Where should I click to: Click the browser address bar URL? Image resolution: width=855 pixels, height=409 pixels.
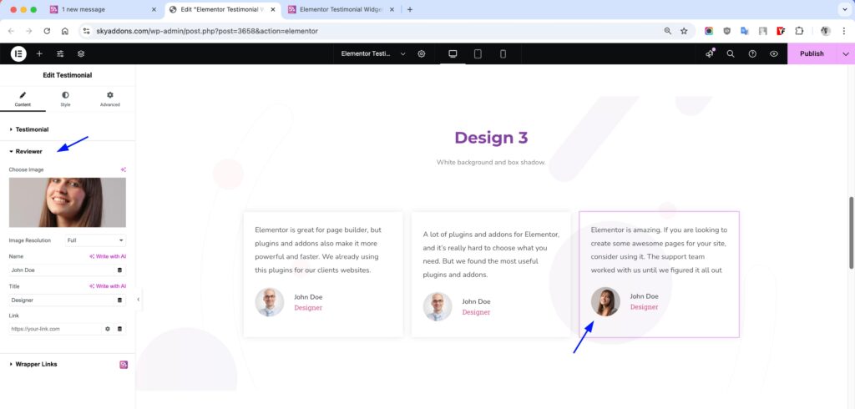[207, 31]
